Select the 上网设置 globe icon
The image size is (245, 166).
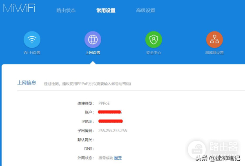(93, 40)
